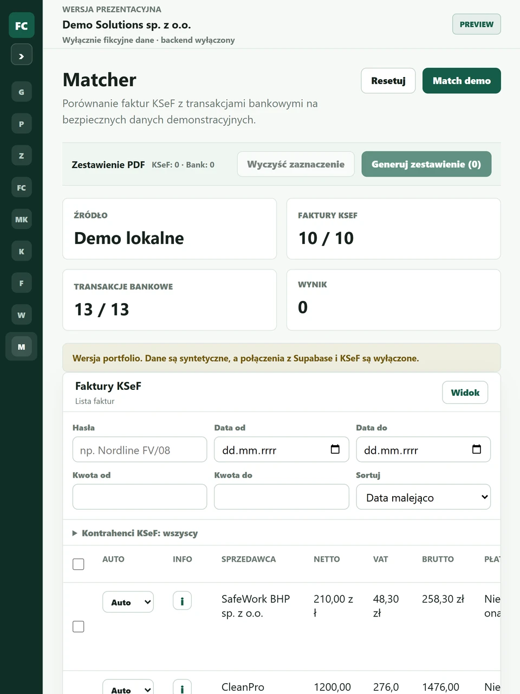
Task: Click the AUTO column header
Action: tap(113, 559)
